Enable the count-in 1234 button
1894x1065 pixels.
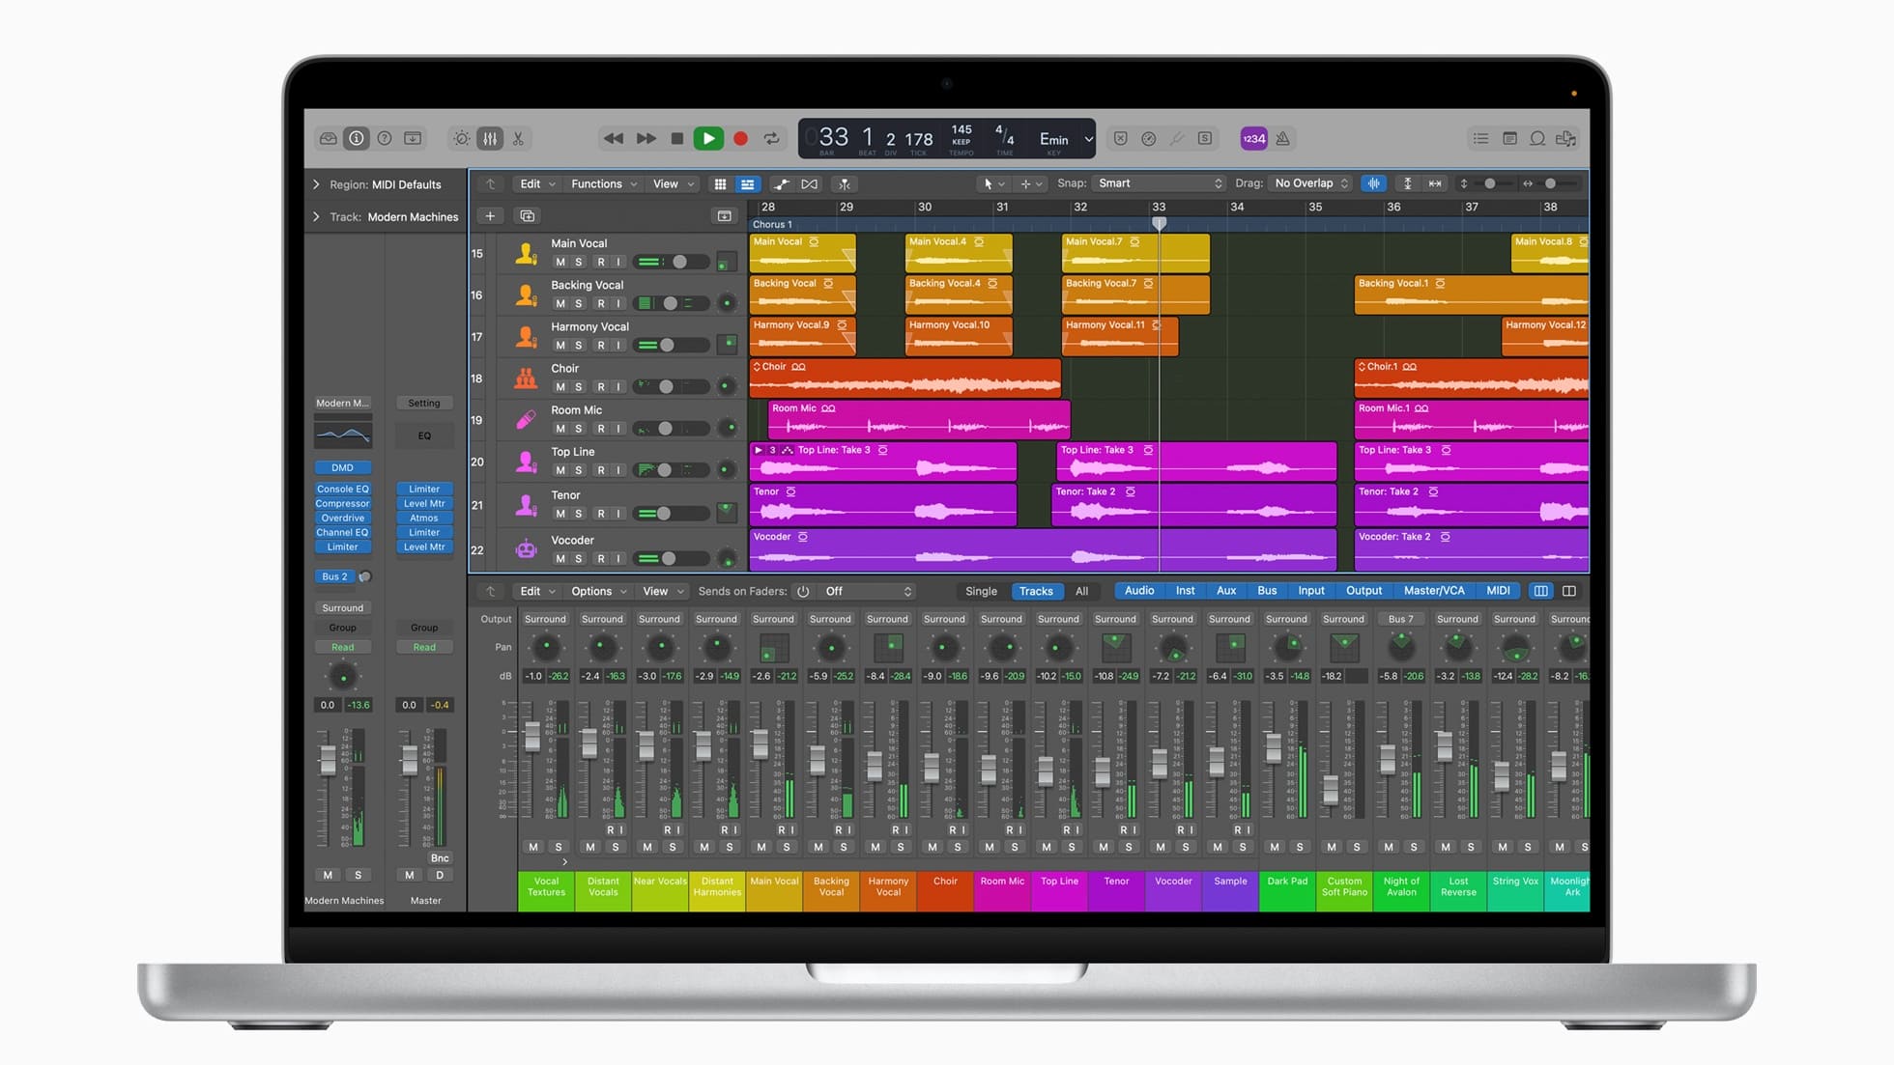pyautogui.click(x=1253, y=138)
